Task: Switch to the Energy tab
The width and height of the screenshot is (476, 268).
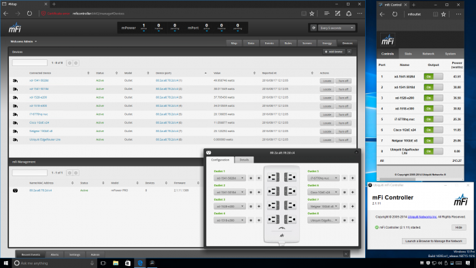Action: 326,43
